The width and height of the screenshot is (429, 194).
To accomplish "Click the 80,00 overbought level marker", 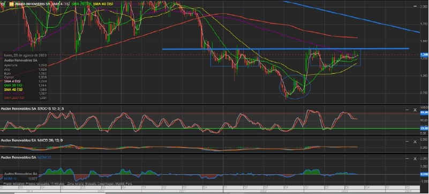I will pos(424,112).
